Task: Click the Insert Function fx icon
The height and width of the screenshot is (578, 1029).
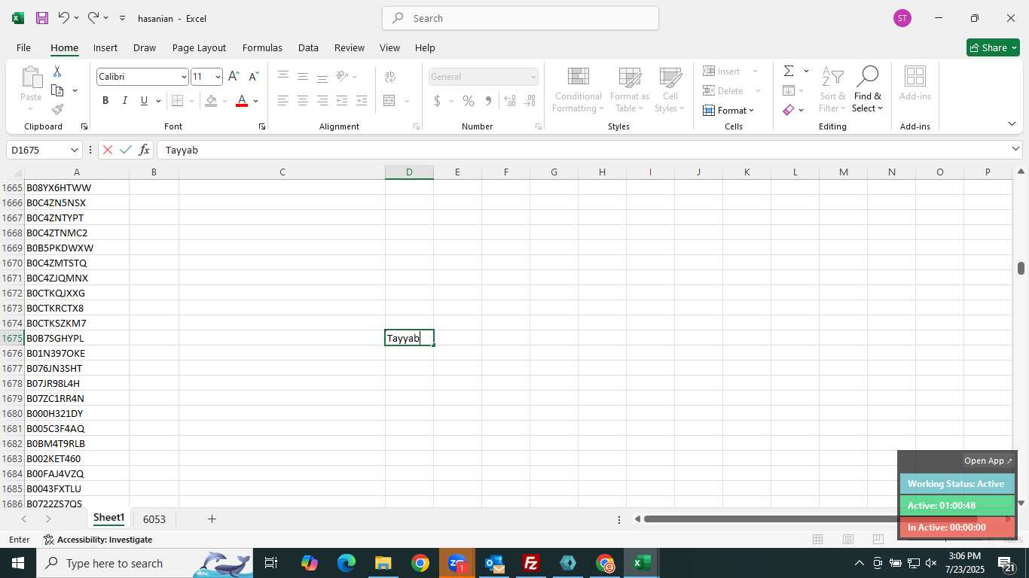Action: [144, 150]
